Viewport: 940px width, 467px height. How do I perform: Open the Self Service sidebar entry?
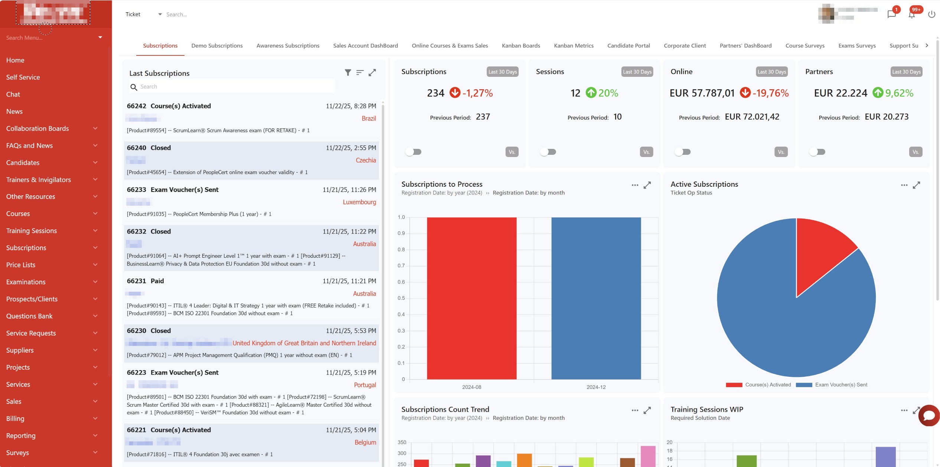(23, 77)
